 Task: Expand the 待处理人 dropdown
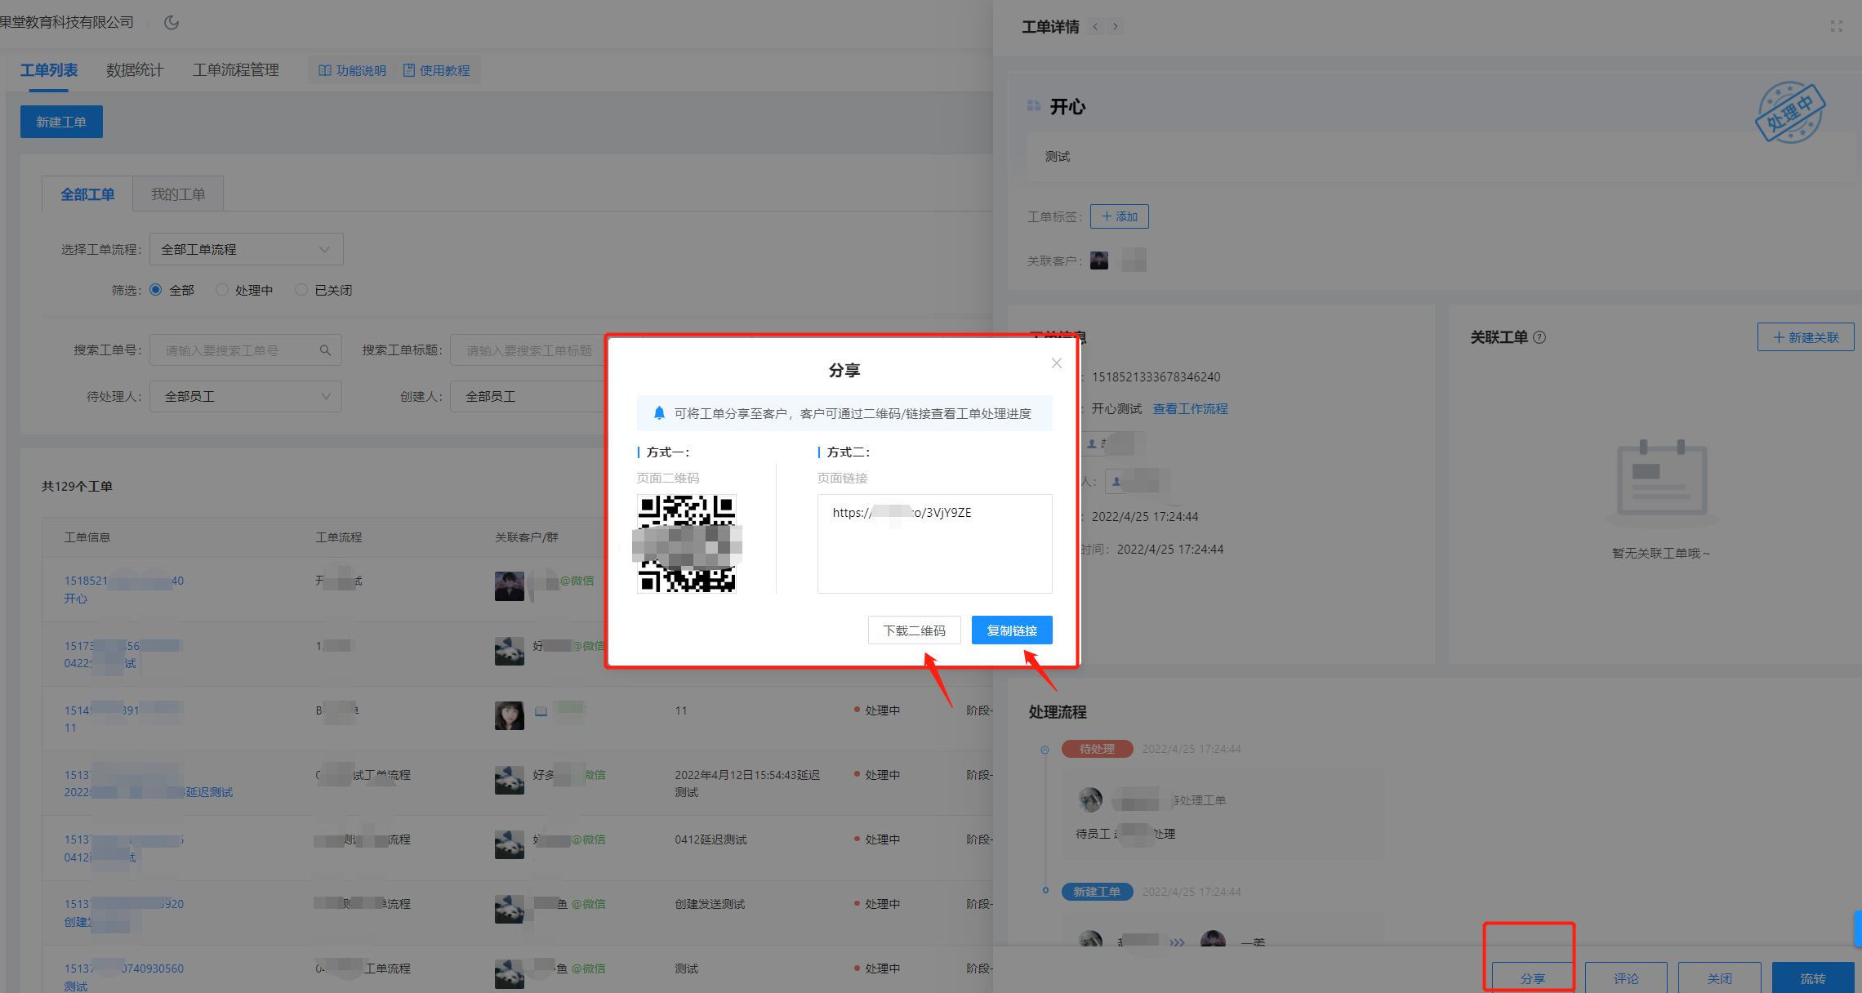click(x=246, y=396)
